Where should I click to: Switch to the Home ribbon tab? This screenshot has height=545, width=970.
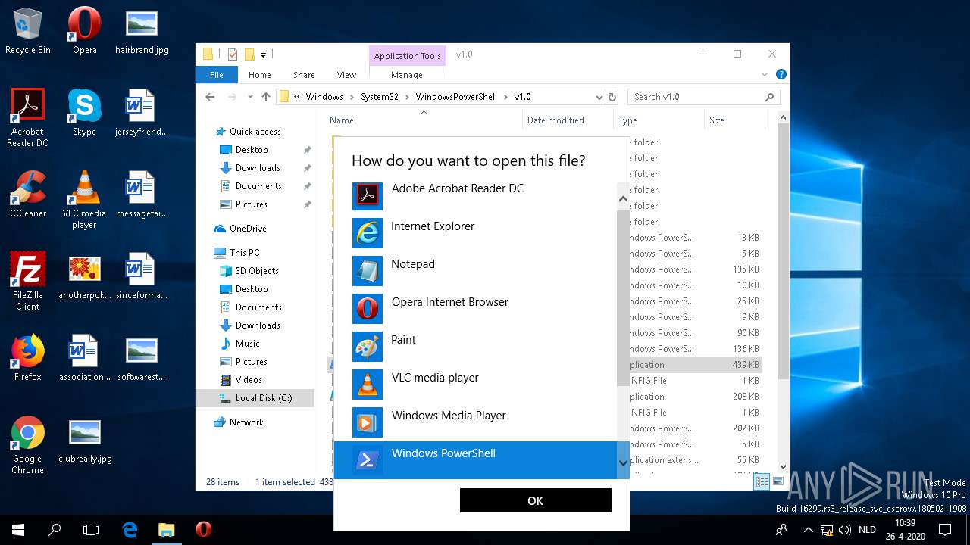coord(260,75)
